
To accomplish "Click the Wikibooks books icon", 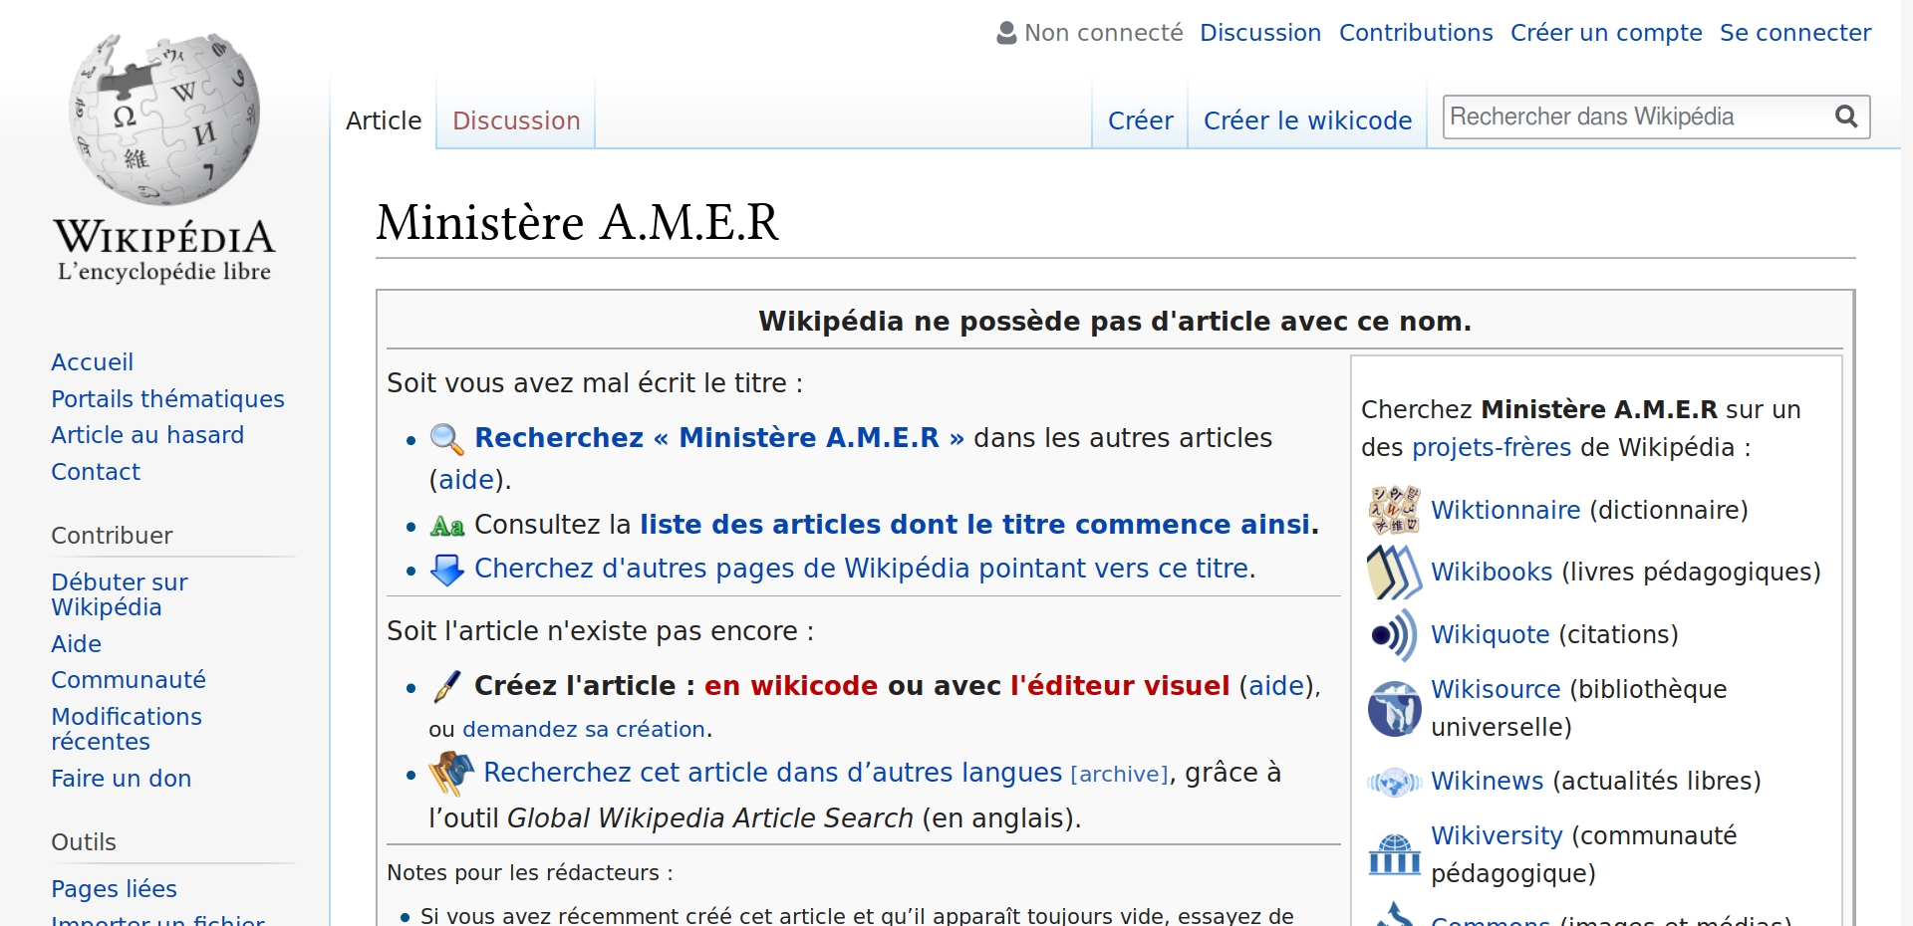I will pos(1393,573).
